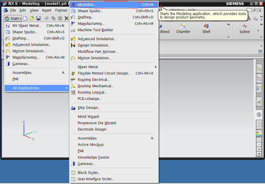The height and width of the screenshot is (184, 265).
Task: Select the Shell tool
Action: [206, 29]
